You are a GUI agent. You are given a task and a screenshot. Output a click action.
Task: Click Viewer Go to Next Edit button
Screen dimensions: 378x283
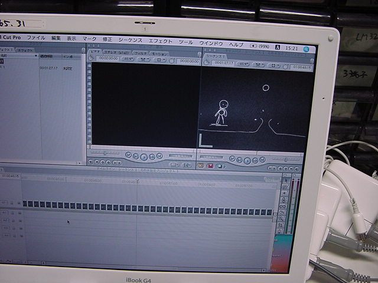click(x=159, y=156)
